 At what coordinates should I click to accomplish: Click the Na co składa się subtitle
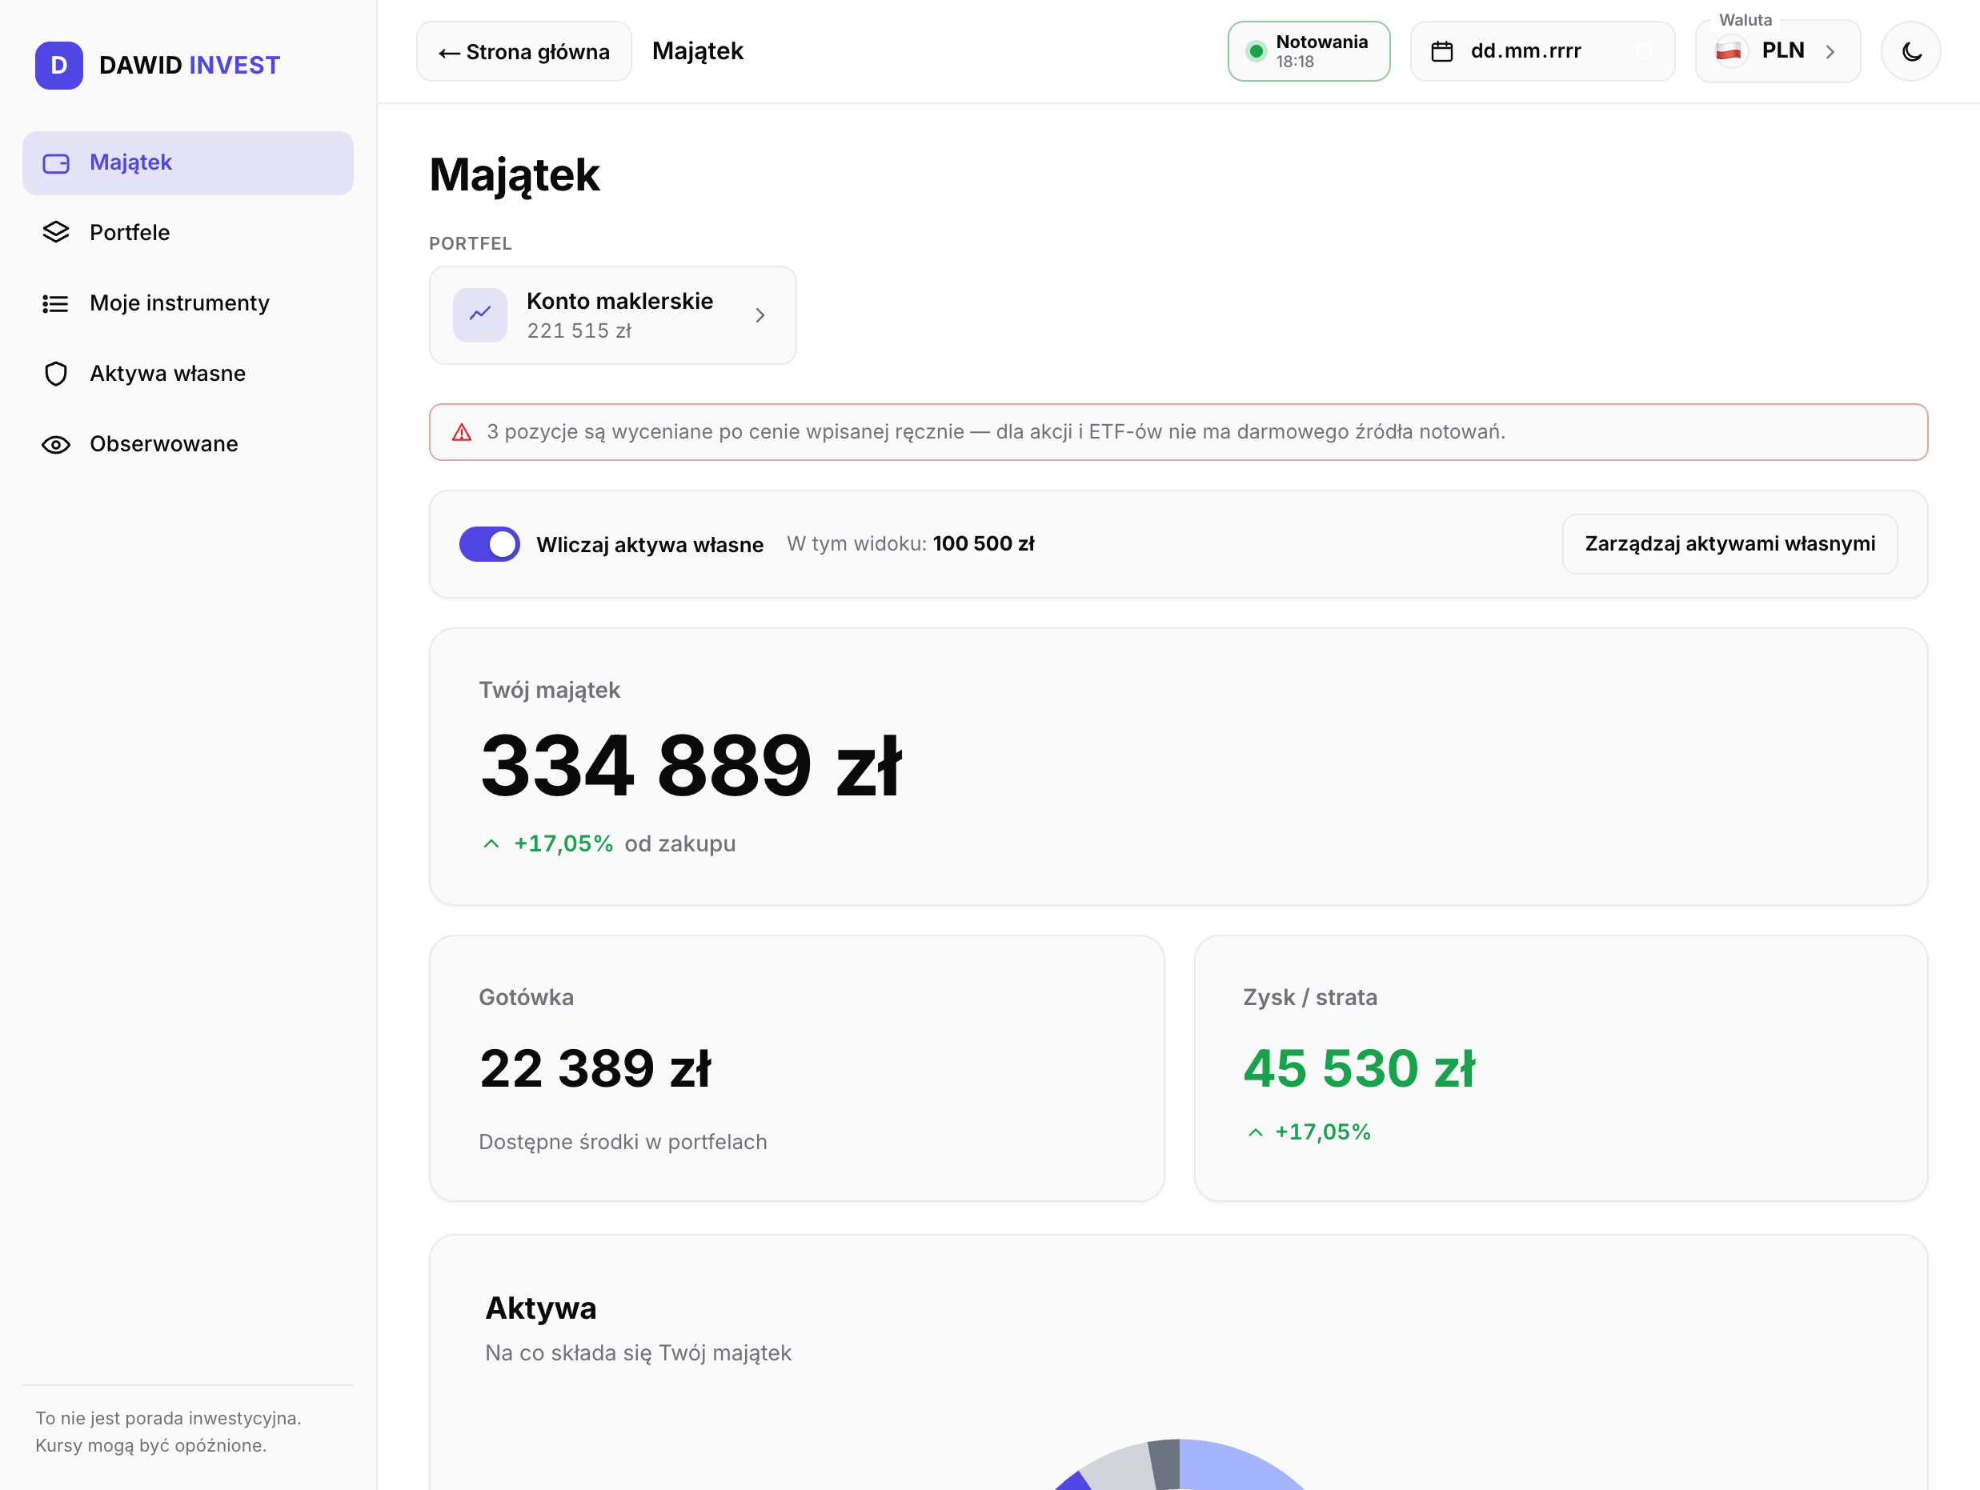coord(638,1353)
